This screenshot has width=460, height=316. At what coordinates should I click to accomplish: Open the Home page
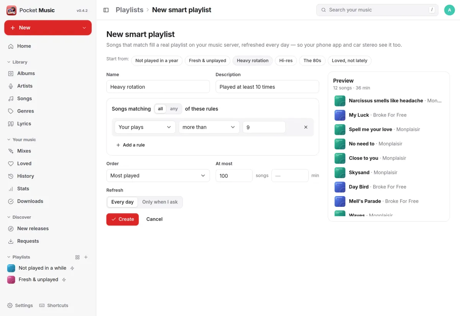[x=48, y=46]
